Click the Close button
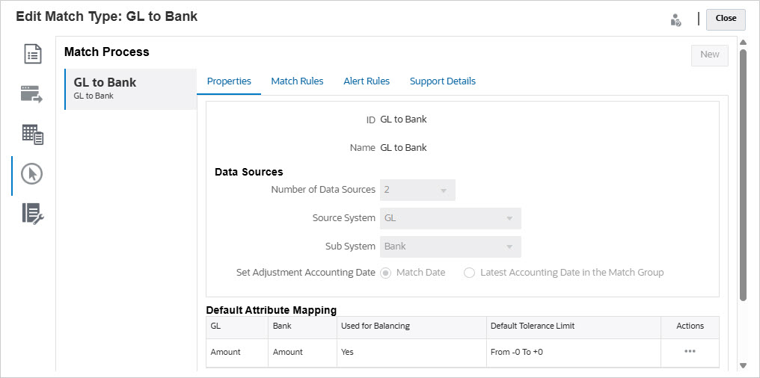This screenshot has width=760, height=378. (x=726, y=19)
